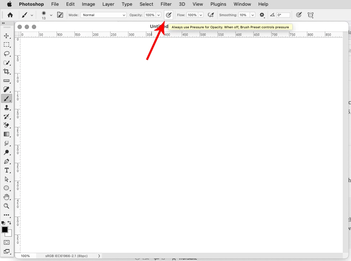Open the Layer menu
This screenshot has height=261, width=351.
coord(108,4)
